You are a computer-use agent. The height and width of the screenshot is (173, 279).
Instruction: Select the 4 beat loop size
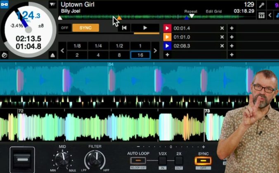pos(98,55)
